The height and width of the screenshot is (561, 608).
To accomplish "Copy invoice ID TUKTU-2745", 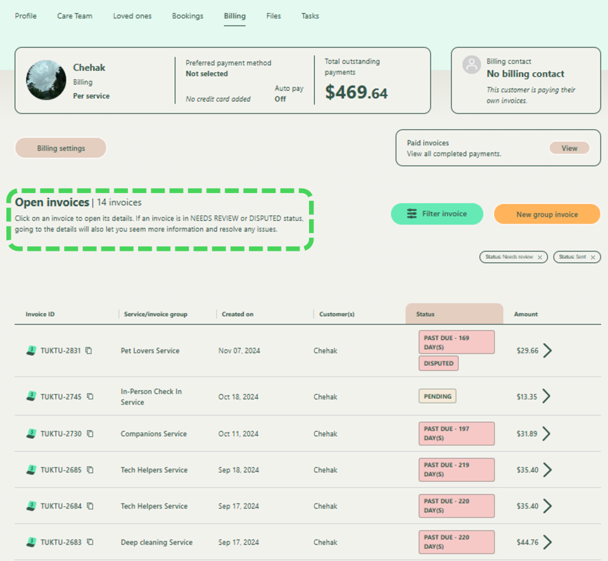I will (x=90, y=397).
